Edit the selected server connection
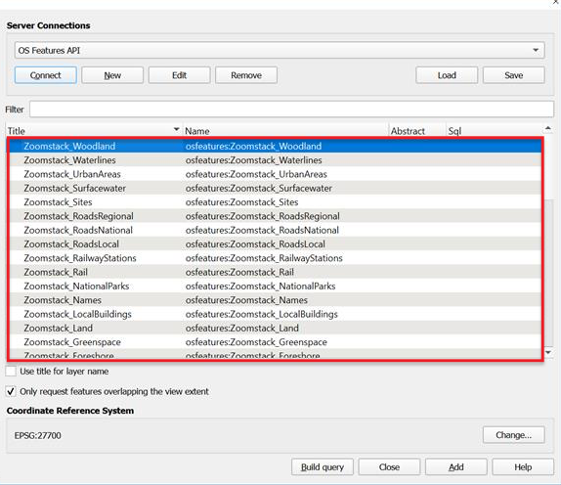561x485 pixels. pos(179,75)
